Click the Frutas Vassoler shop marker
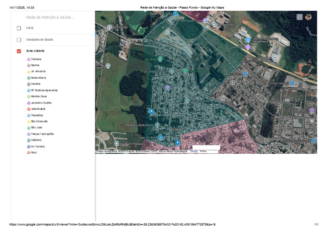The image size is (328, 232). point(292,83)
